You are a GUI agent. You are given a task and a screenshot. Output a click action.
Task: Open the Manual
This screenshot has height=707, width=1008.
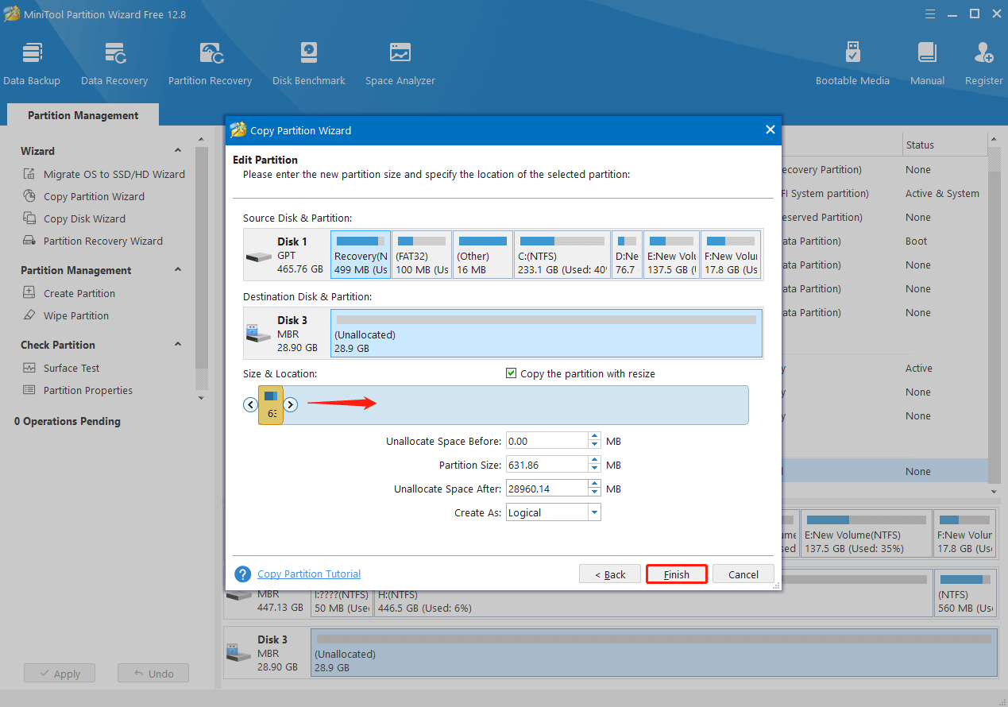[927, 64]
